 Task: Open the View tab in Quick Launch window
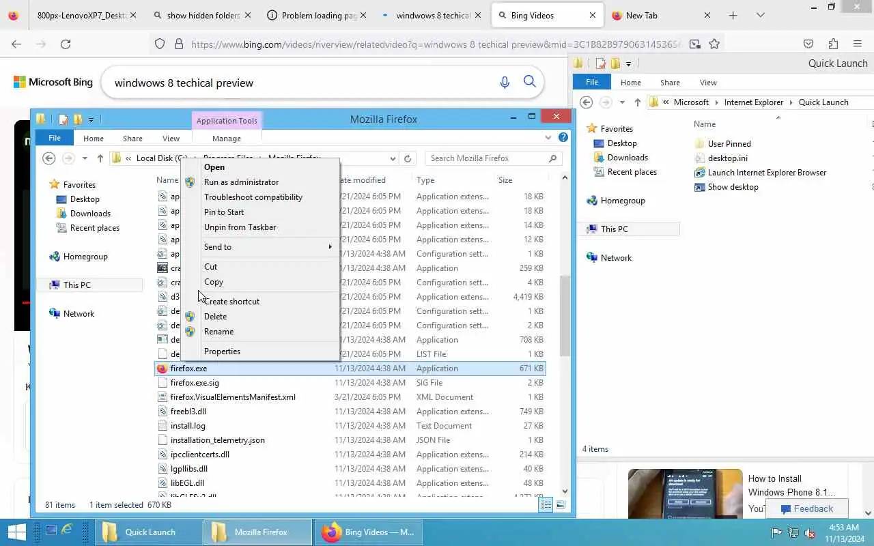pyautogui.click(x=708, y=83)
